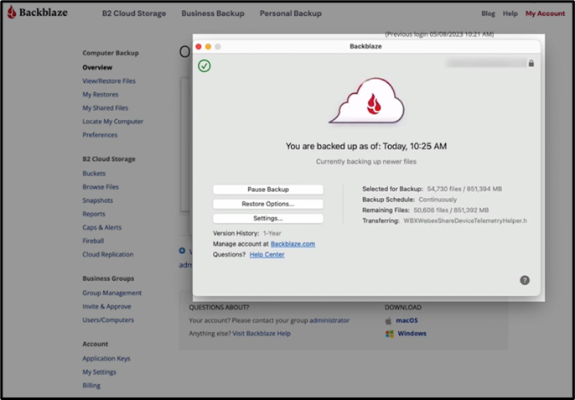Click the Backblaze flame logo in header

pyautogui.click(x=12, y=12)
